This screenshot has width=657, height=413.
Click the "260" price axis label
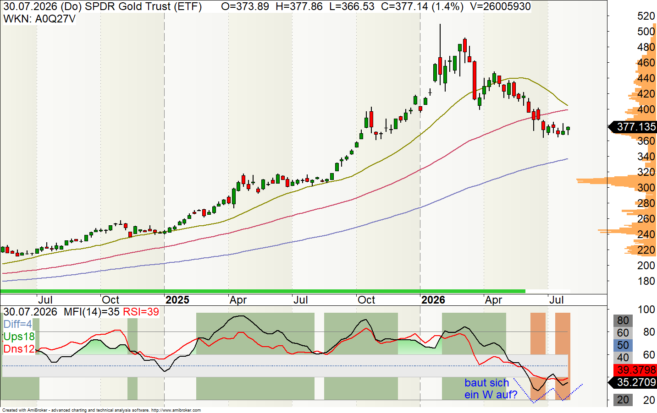coord(646,219)
